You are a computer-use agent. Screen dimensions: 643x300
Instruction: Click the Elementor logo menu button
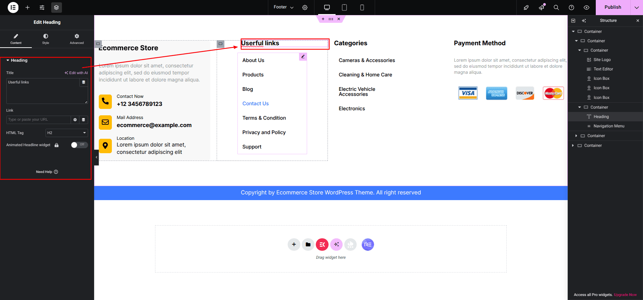(x=13, y=7)
